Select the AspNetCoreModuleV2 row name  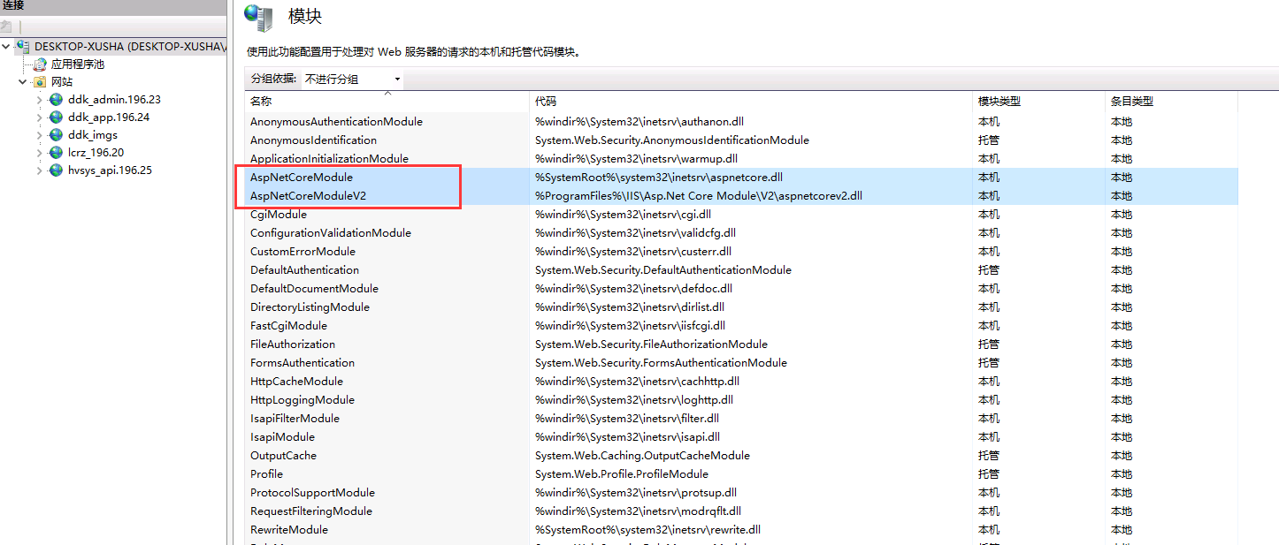[x=308, y=196]
